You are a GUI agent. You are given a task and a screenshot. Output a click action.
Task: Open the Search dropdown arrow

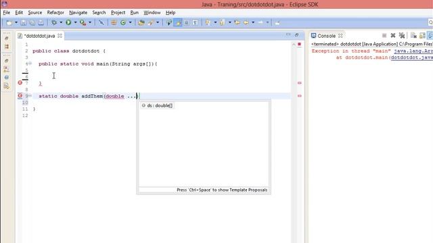[158, 22]
